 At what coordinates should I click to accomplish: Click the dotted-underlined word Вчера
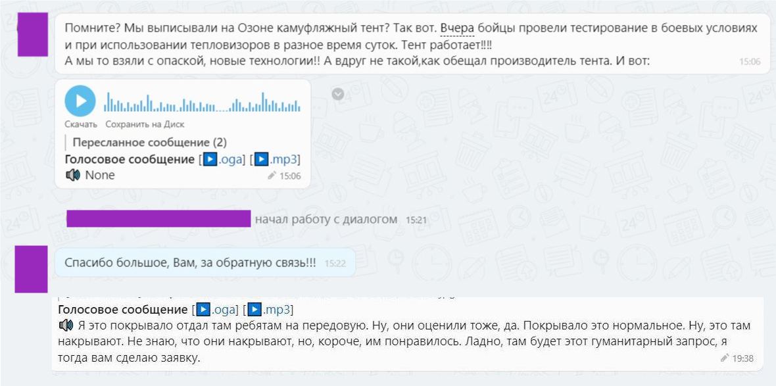coord(457,29)
